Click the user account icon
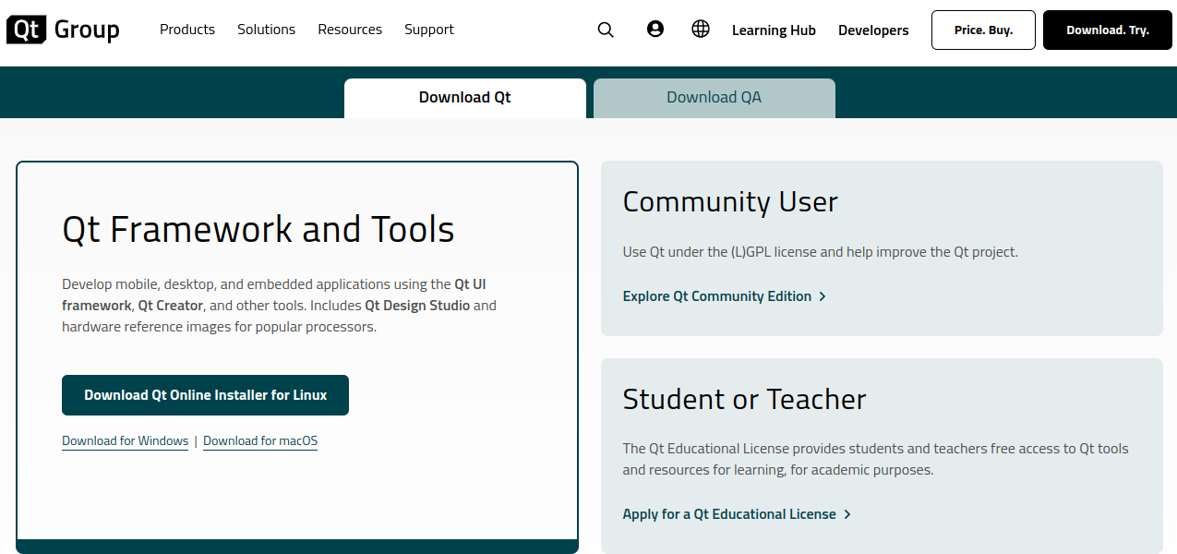This screenshot has height=554, width=1177. [x=655, y=30]
